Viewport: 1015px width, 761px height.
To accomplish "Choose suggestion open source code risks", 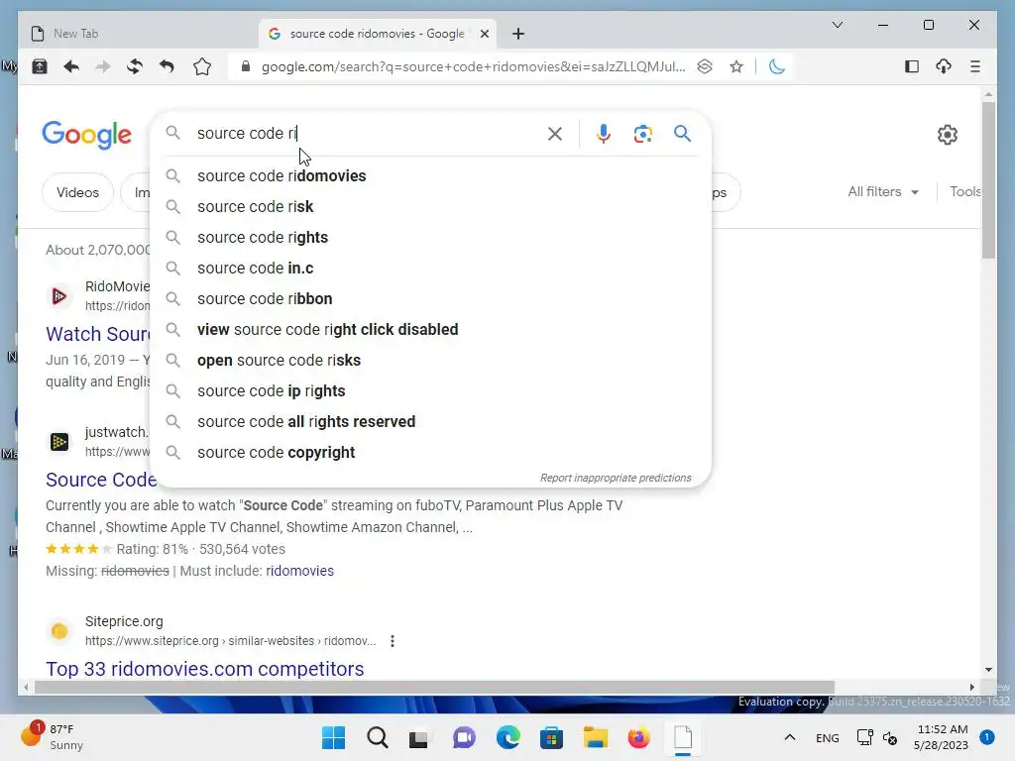I will coord(431,361).
